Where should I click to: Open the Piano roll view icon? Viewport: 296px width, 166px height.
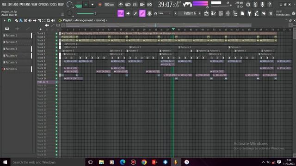coord(213,13)
